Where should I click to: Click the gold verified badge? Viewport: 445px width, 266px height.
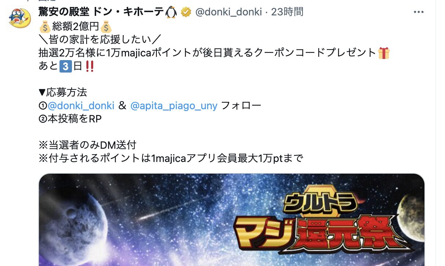(186, 12)
